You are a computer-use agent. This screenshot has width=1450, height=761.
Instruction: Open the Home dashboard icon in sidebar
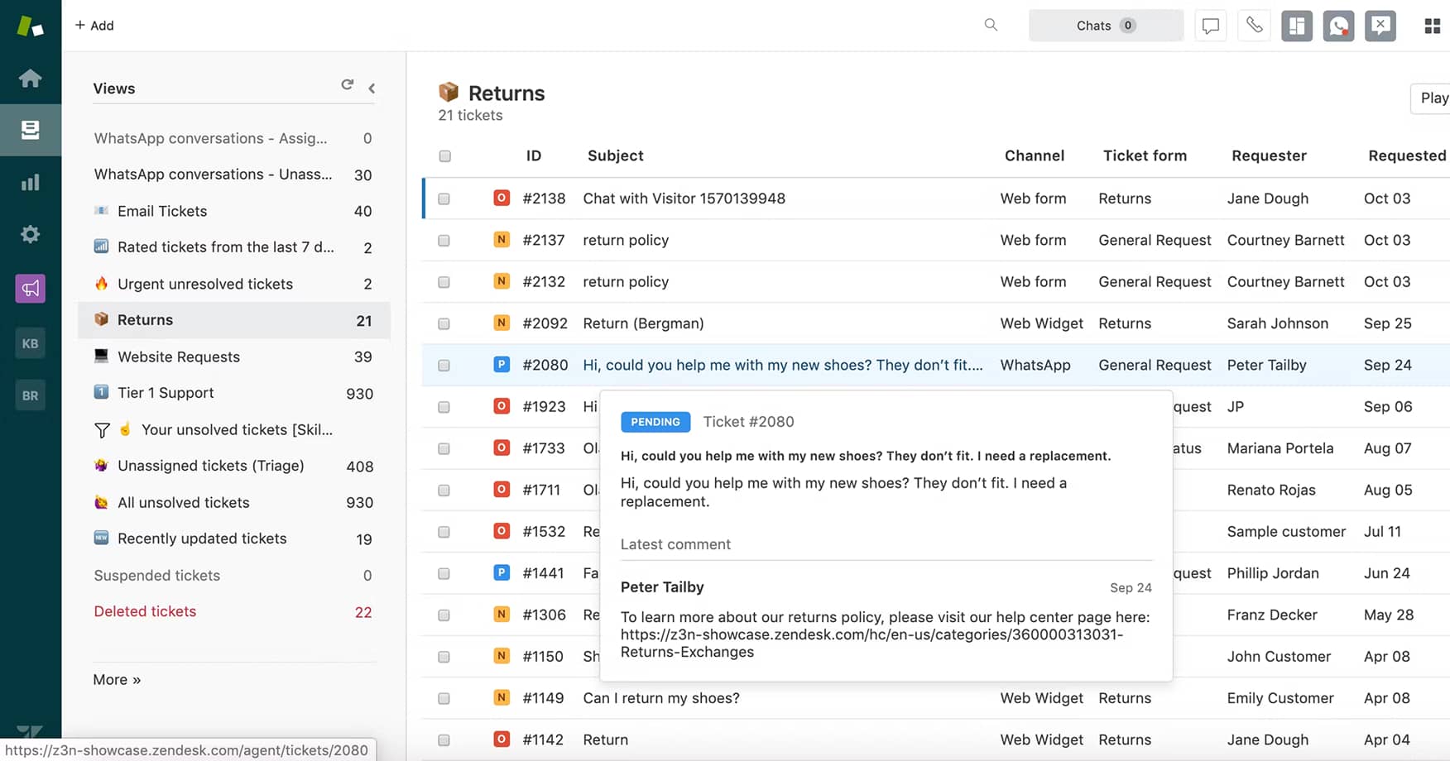point(31,78)
